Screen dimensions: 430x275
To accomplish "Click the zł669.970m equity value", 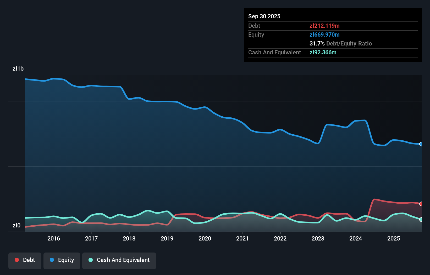I will tap(324, 35).
